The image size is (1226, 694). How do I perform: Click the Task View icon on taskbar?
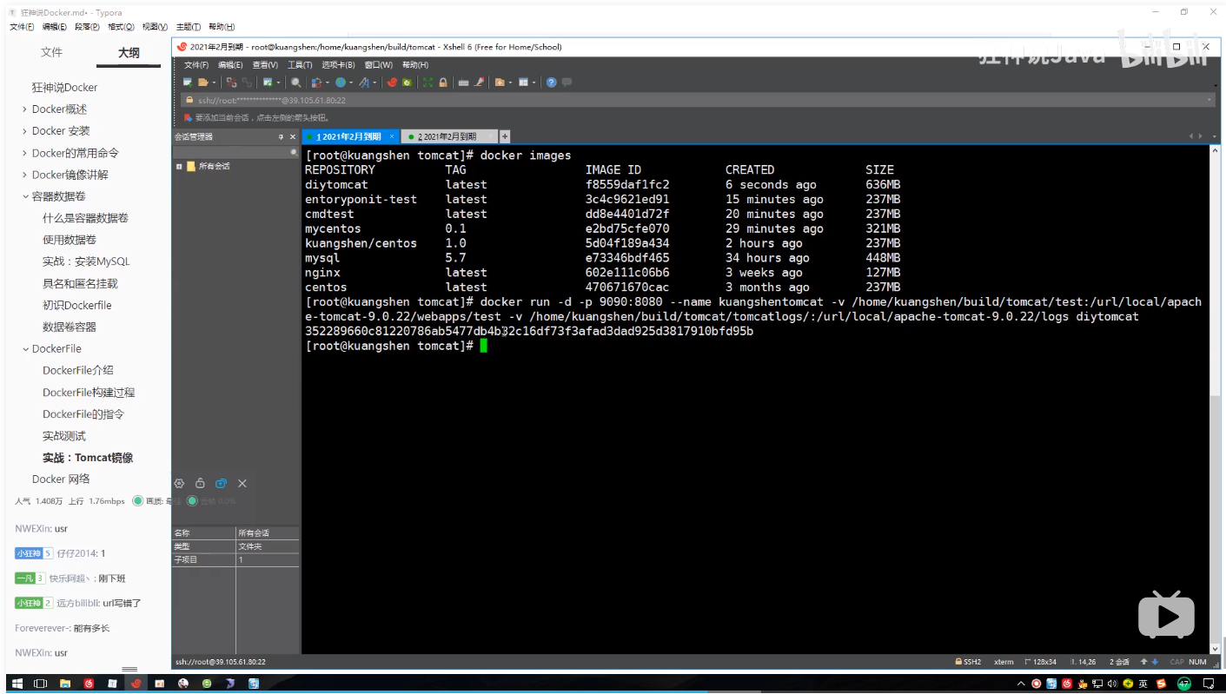coord(41,684)
